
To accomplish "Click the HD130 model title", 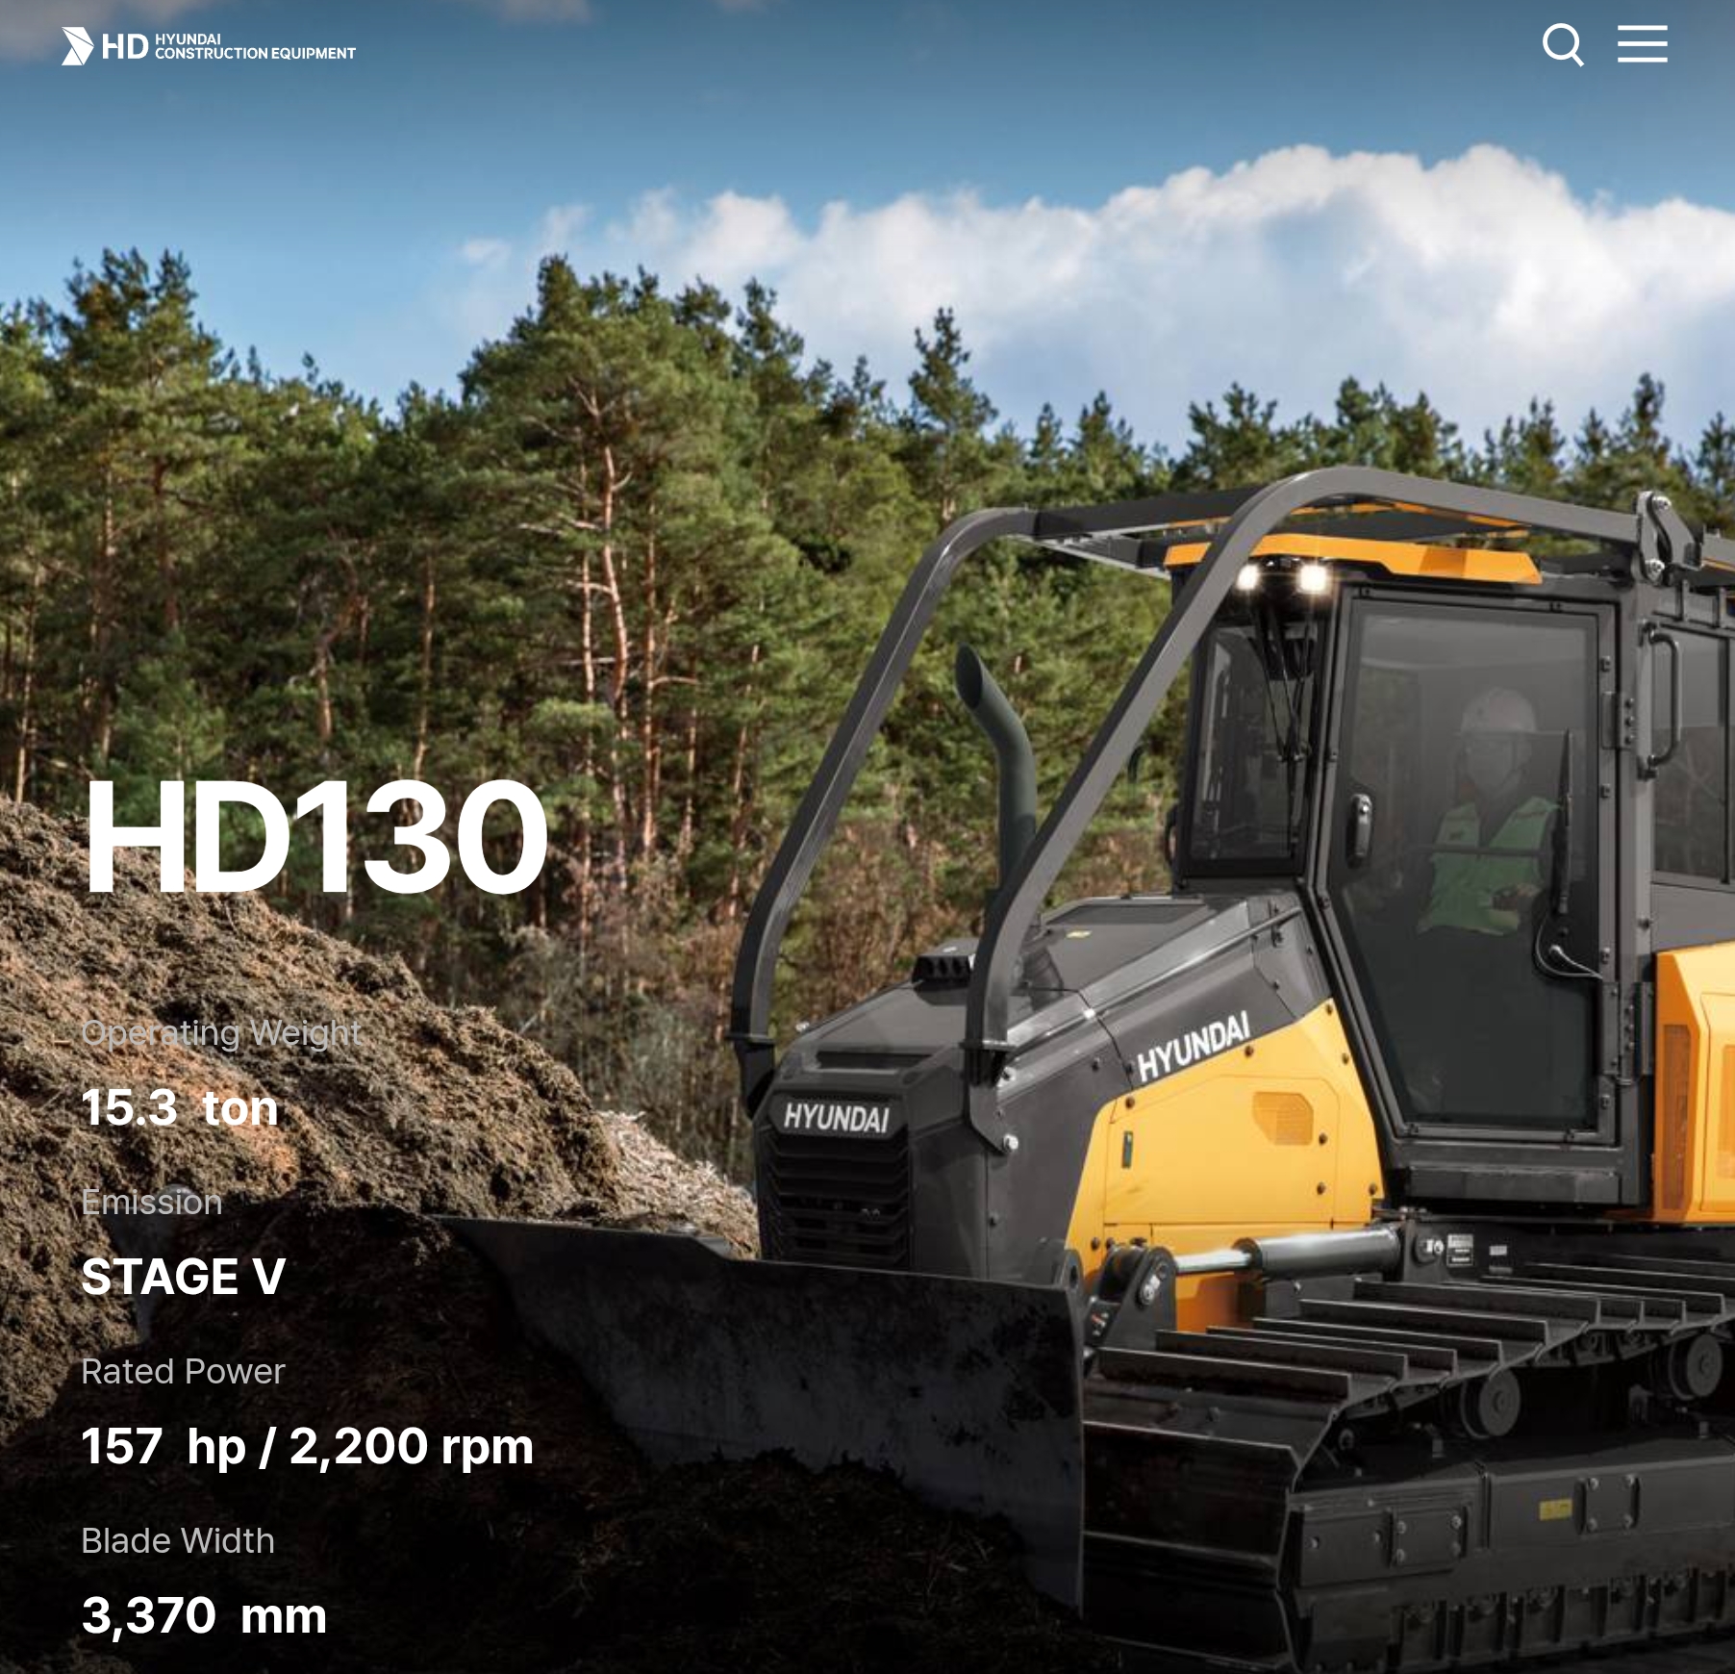I will tap(315, 837).
